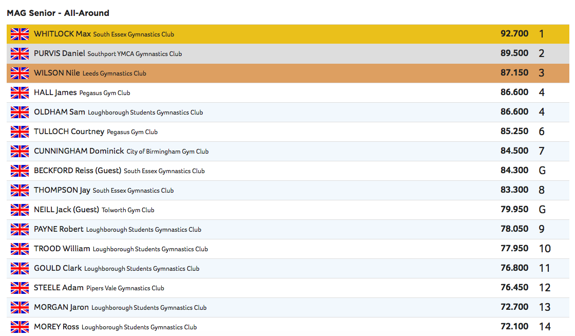Click the flag icon beside WHITLOCK Max
This screenshot has height=336, width=575.
(20, 34)
